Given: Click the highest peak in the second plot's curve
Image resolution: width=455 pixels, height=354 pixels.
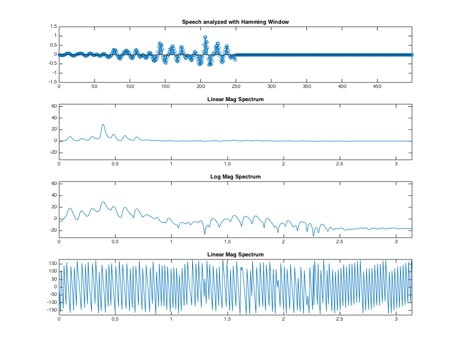Looking at the screenshot, I should 103,124.
